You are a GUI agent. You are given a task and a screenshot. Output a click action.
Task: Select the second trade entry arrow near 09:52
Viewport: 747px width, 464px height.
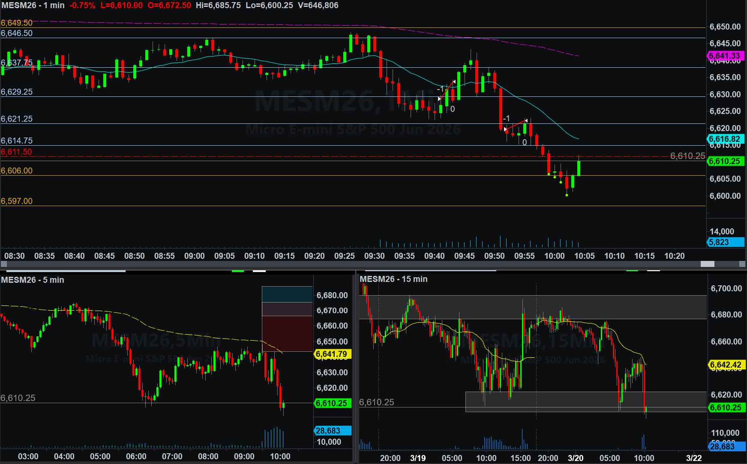click(506, 129)
